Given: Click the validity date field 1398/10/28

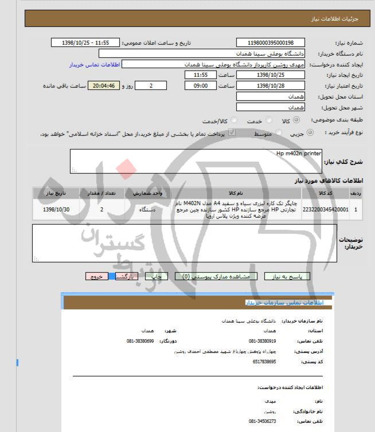Looking at the screenshot, I should click(x=271, y=86).
